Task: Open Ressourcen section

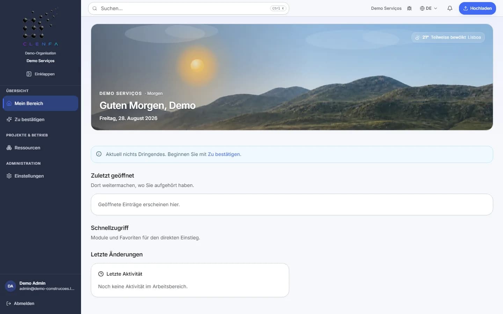Action: pos(41,148)
